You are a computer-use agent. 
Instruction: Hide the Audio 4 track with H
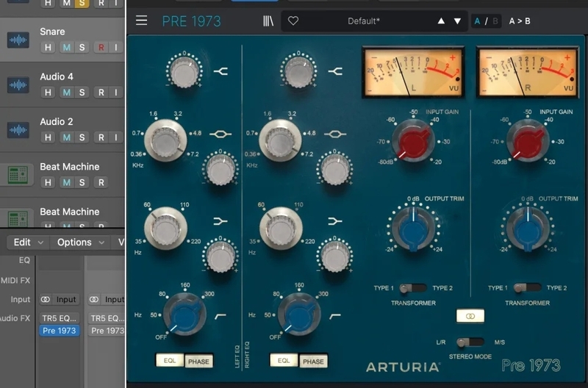pos(48,92)
